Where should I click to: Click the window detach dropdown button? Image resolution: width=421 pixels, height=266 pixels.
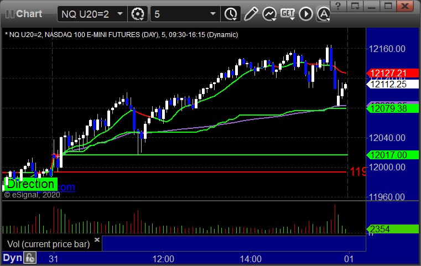click(355, 6)
